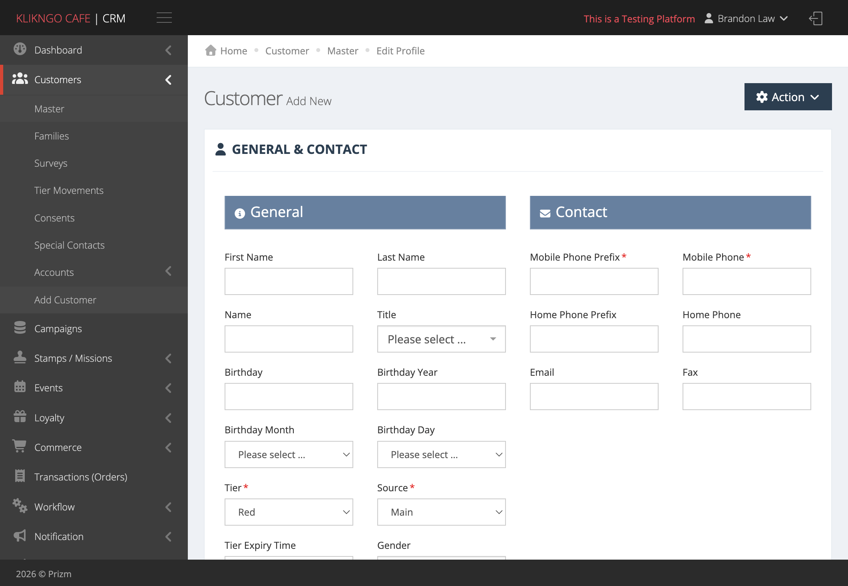Click the Commerce shopping cart icon
The width and height of the screenshot is (848, 586).
[x=19, y=446]
